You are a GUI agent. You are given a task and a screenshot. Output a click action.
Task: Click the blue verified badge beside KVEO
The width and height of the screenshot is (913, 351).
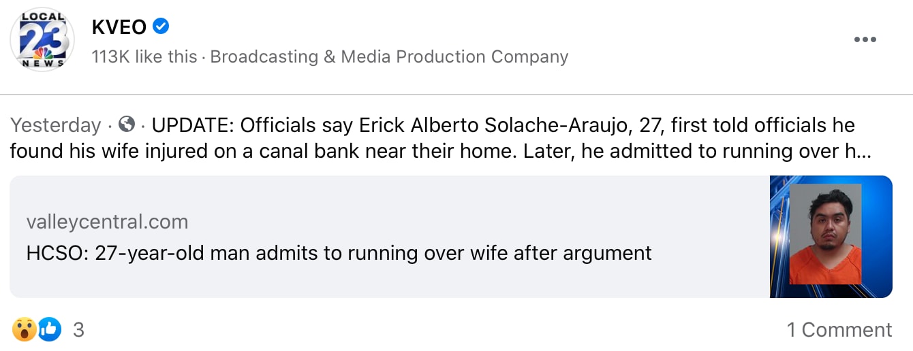pyautogui.click(x=161, y=27)
